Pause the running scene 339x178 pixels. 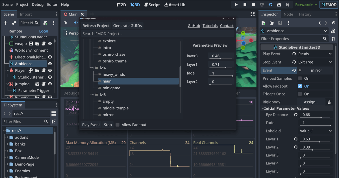pyautogui.click(x=244, y=5)
